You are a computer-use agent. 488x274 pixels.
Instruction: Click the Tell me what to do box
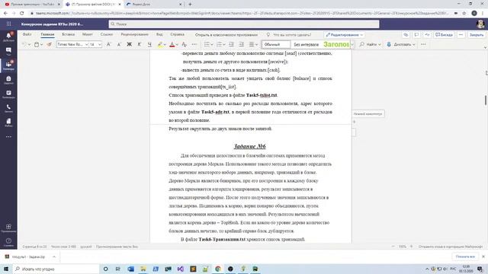pos(289,35)
